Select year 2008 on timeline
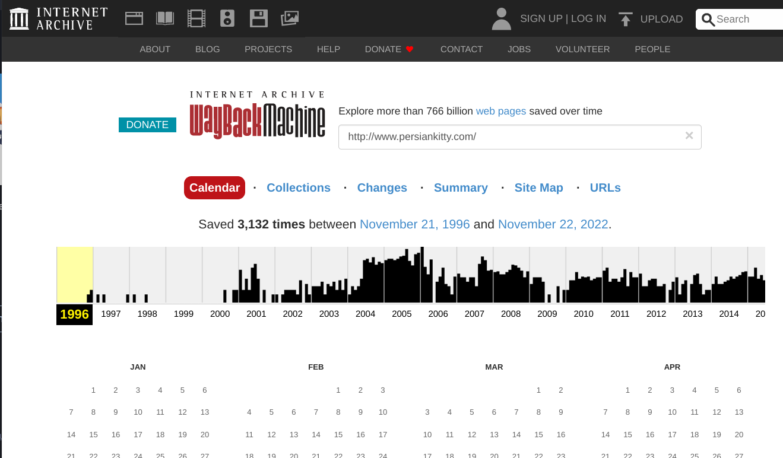Screen dimensions: 783x458 pos(511,314)
